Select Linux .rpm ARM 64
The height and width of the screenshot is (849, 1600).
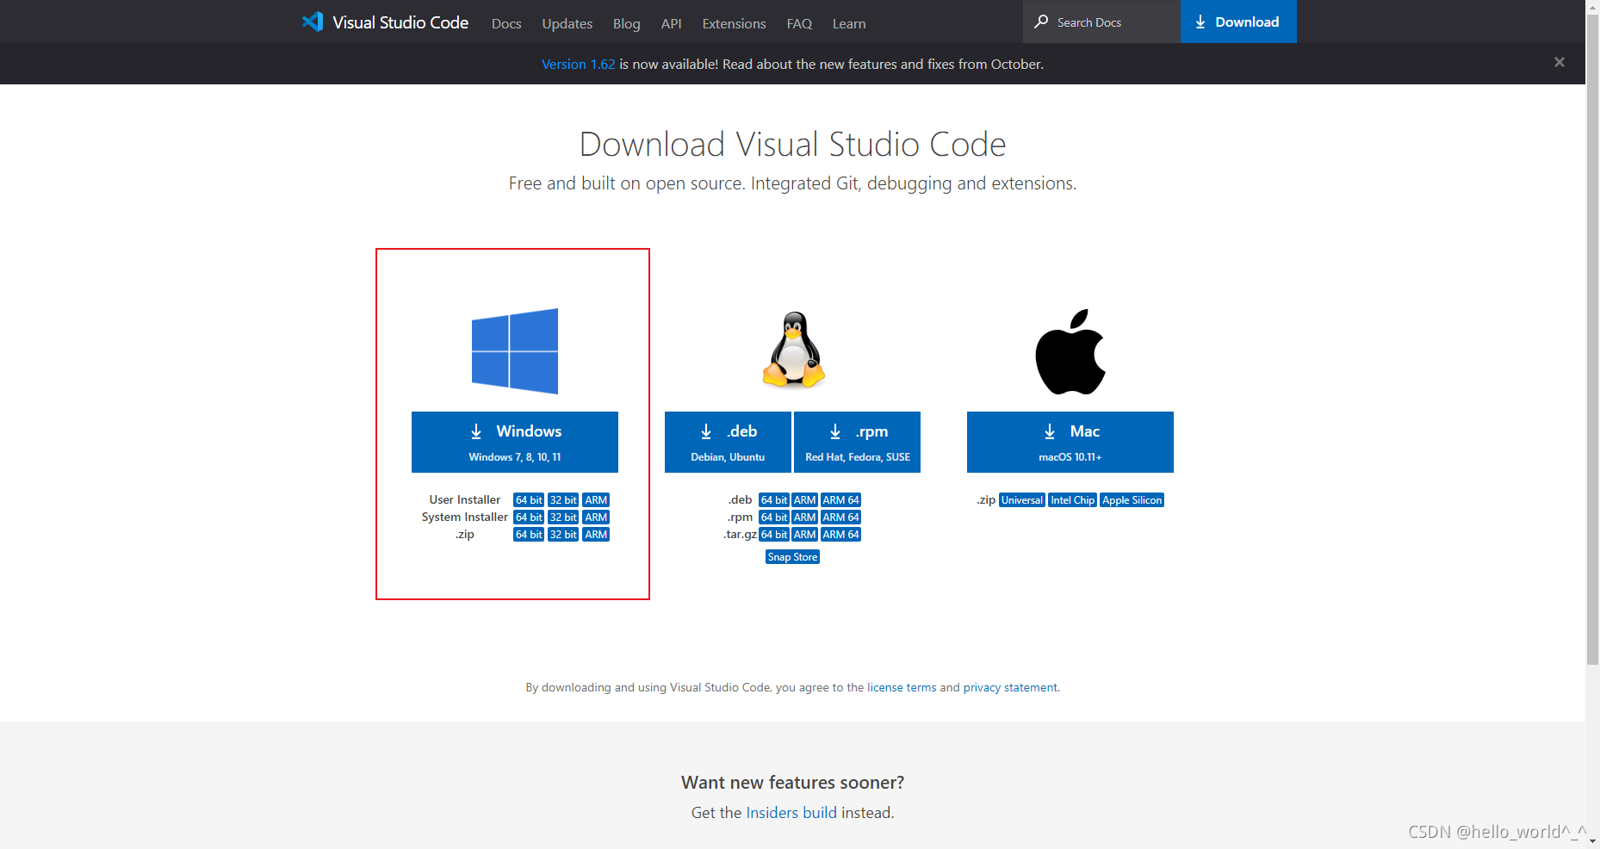pyautogui.click(x=841, y=517)
